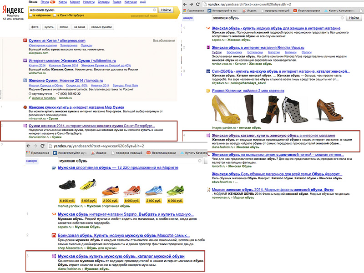
Task: Open 'Мужская обувь купить мужскую обувь, каталог' result
Action: [x=121, y=256]
